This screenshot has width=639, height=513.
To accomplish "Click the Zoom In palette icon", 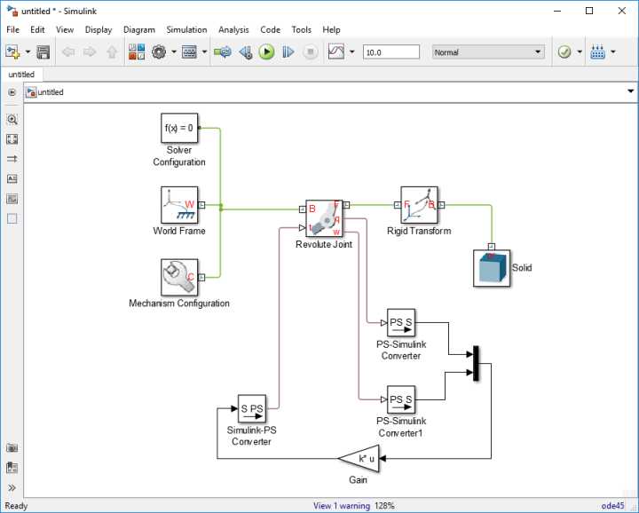I will (x=12, y=120).
